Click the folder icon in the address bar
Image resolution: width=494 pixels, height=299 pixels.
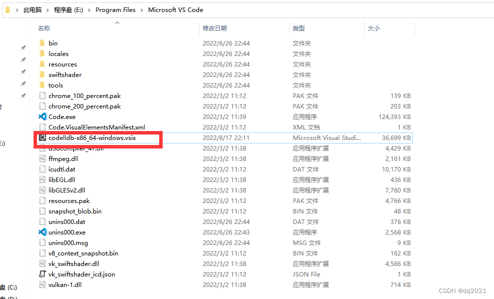point(7,9)
